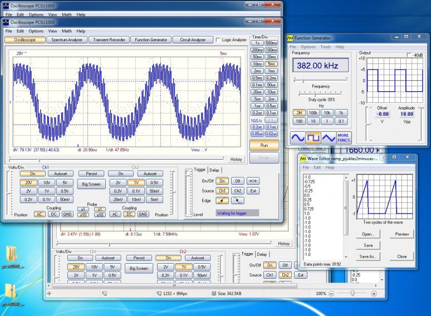
Task: Turn trigger Off in front oscilloscope
Action: point(237,181)
